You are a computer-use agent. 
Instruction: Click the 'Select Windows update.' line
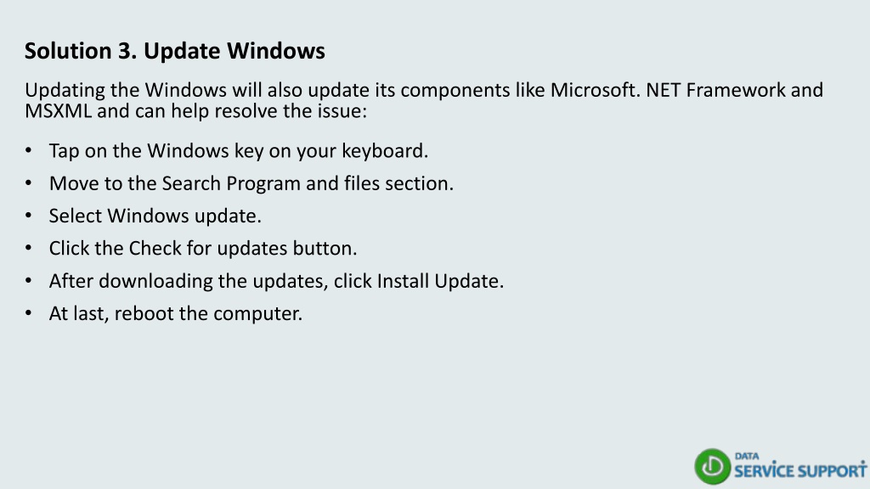pos(155,216)
